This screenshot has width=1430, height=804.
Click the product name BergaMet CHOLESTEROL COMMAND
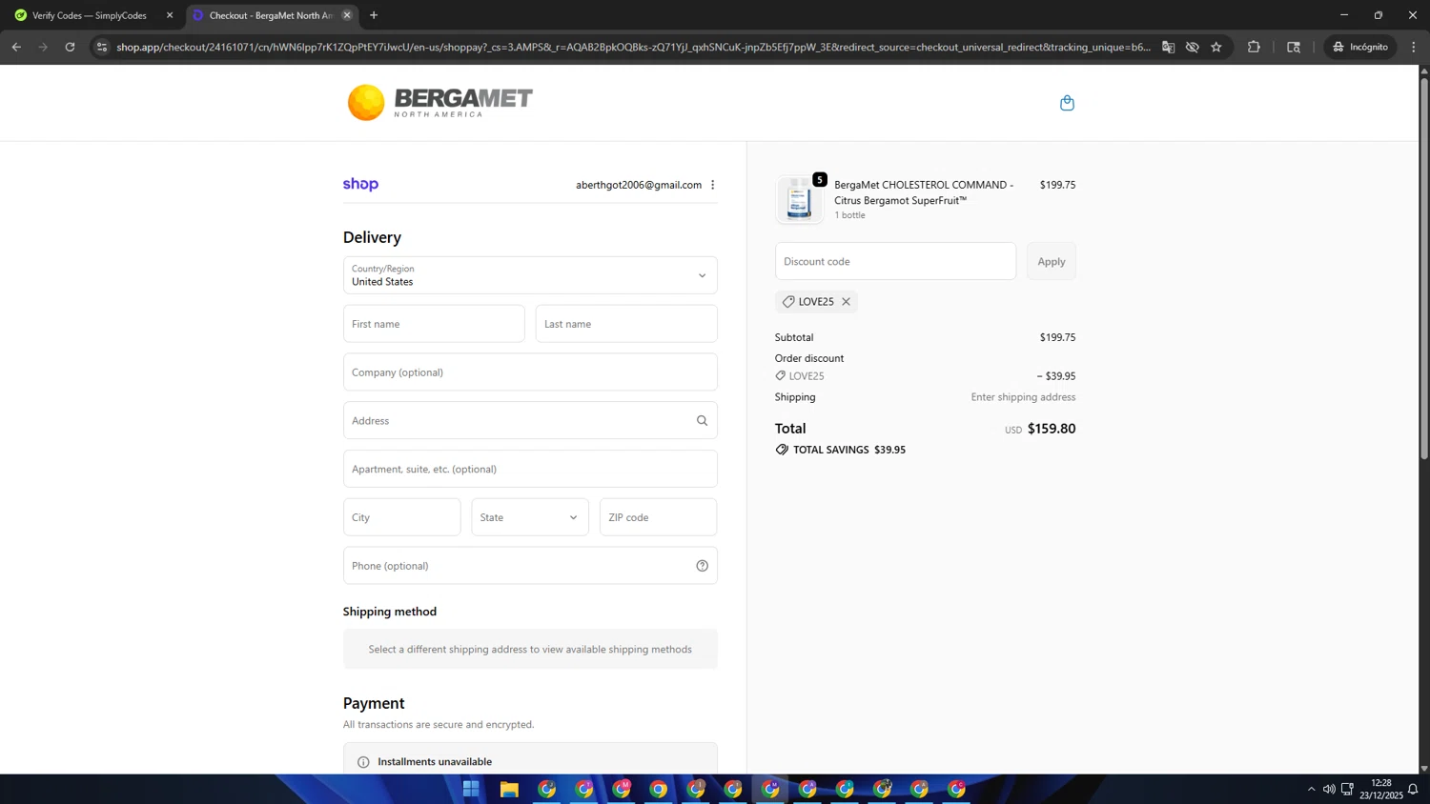click(x=924, y=192)
